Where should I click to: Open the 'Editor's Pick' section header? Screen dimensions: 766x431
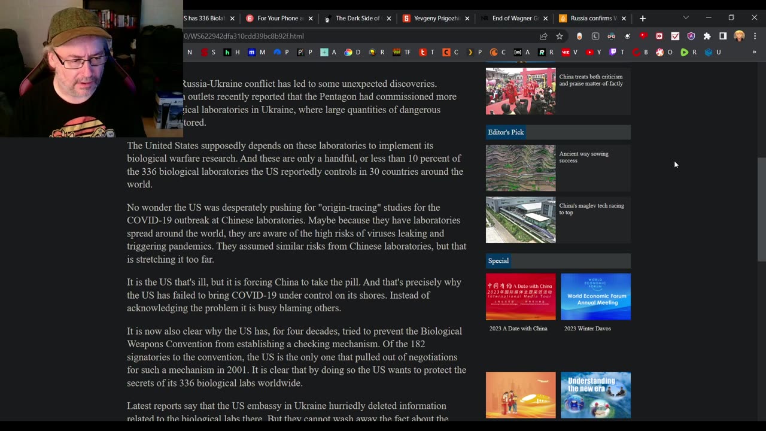[x=506, y=132]
